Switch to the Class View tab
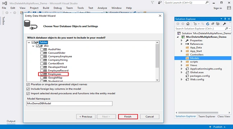Image resolution: width=233 pixels, height=129 pixels. (224, 116)
